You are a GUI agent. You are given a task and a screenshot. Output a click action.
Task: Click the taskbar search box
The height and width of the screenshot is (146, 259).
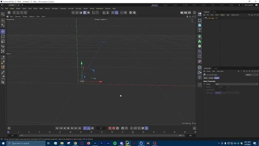click(26, 143)
